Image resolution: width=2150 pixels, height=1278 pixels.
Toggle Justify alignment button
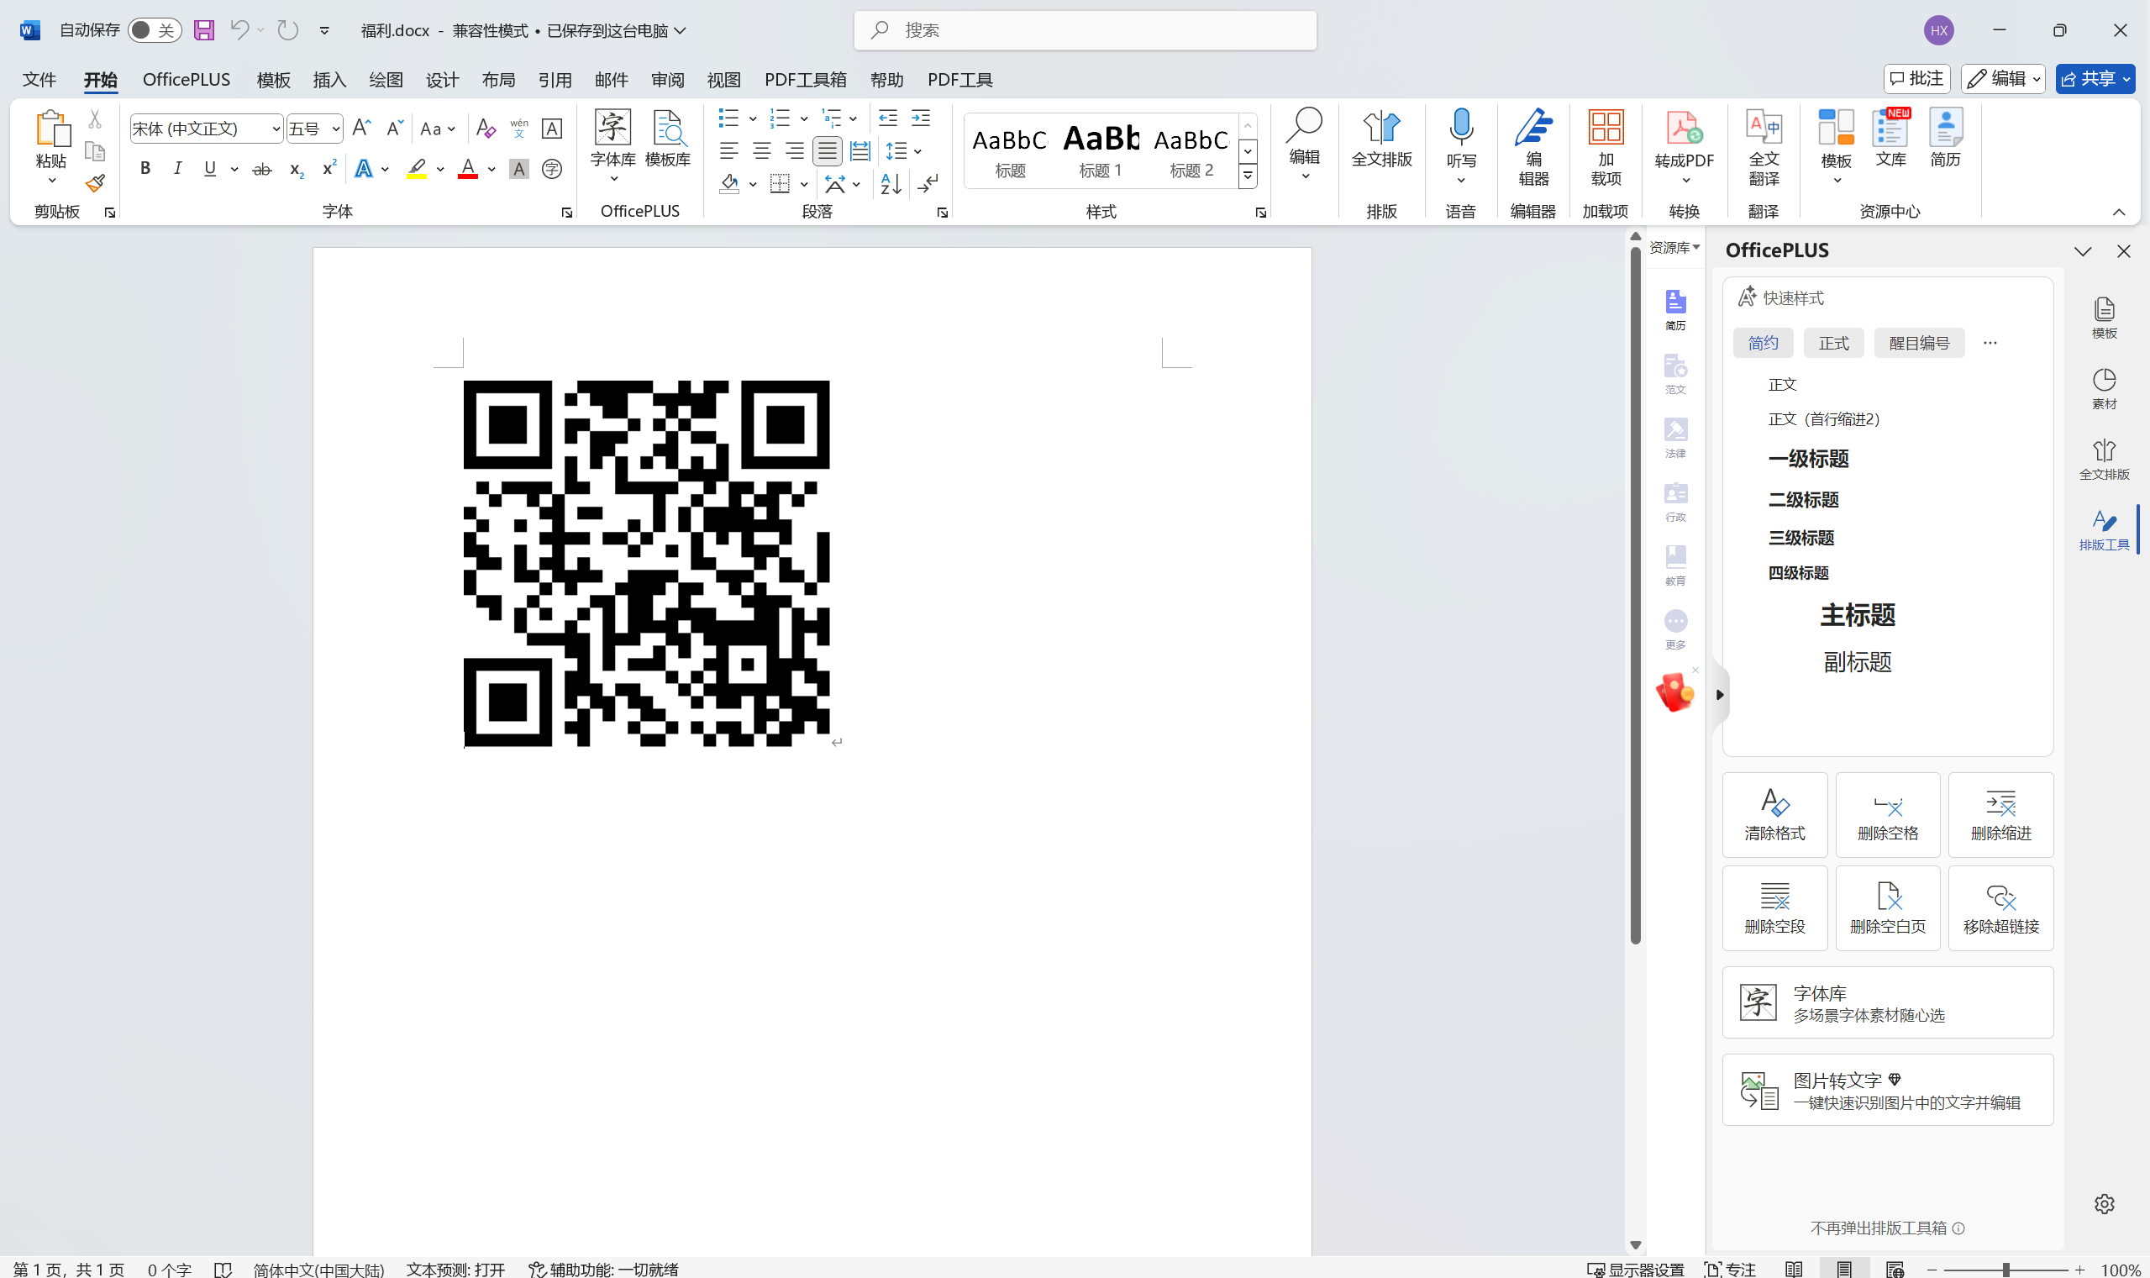click(828, 151)
